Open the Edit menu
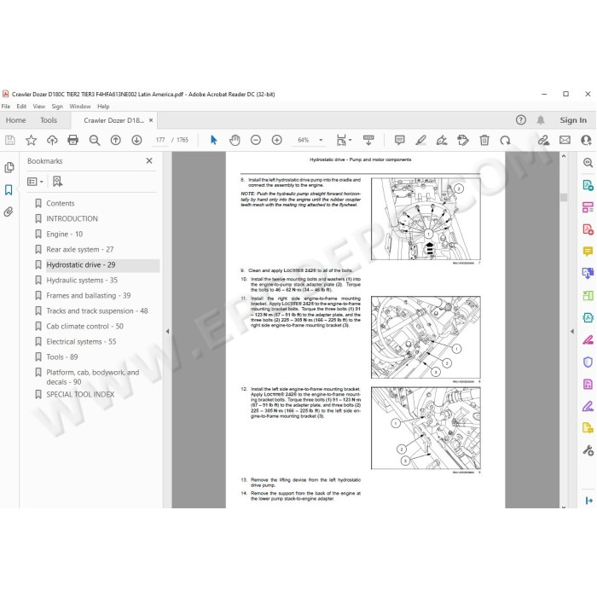Screen dimensions: 597x597 [x=21, y=107]
